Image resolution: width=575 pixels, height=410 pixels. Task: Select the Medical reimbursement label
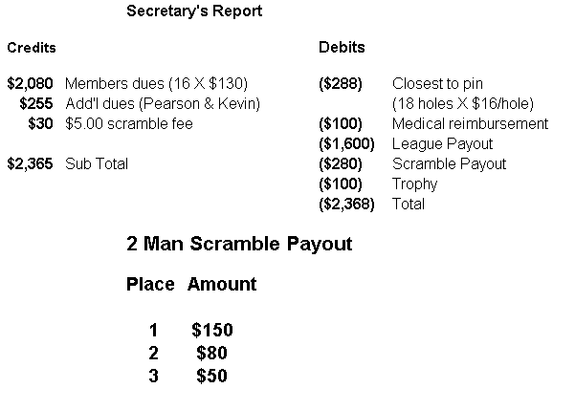pos(470,123)
